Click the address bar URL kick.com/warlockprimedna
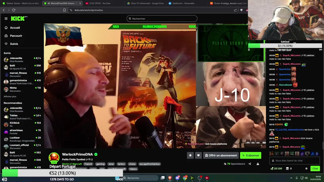Screen dimensions: 324x182 pos(89,10)
